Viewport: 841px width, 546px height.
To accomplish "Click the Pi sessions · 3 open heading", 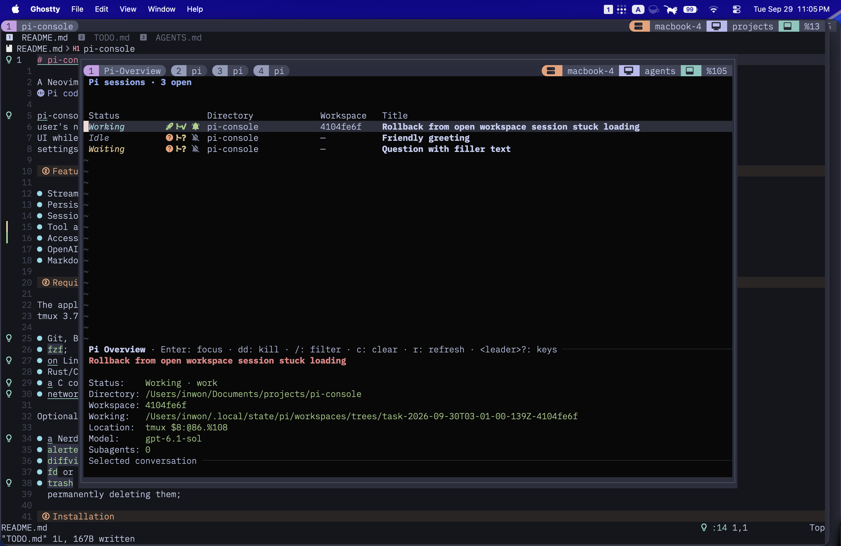I will 140,82.
